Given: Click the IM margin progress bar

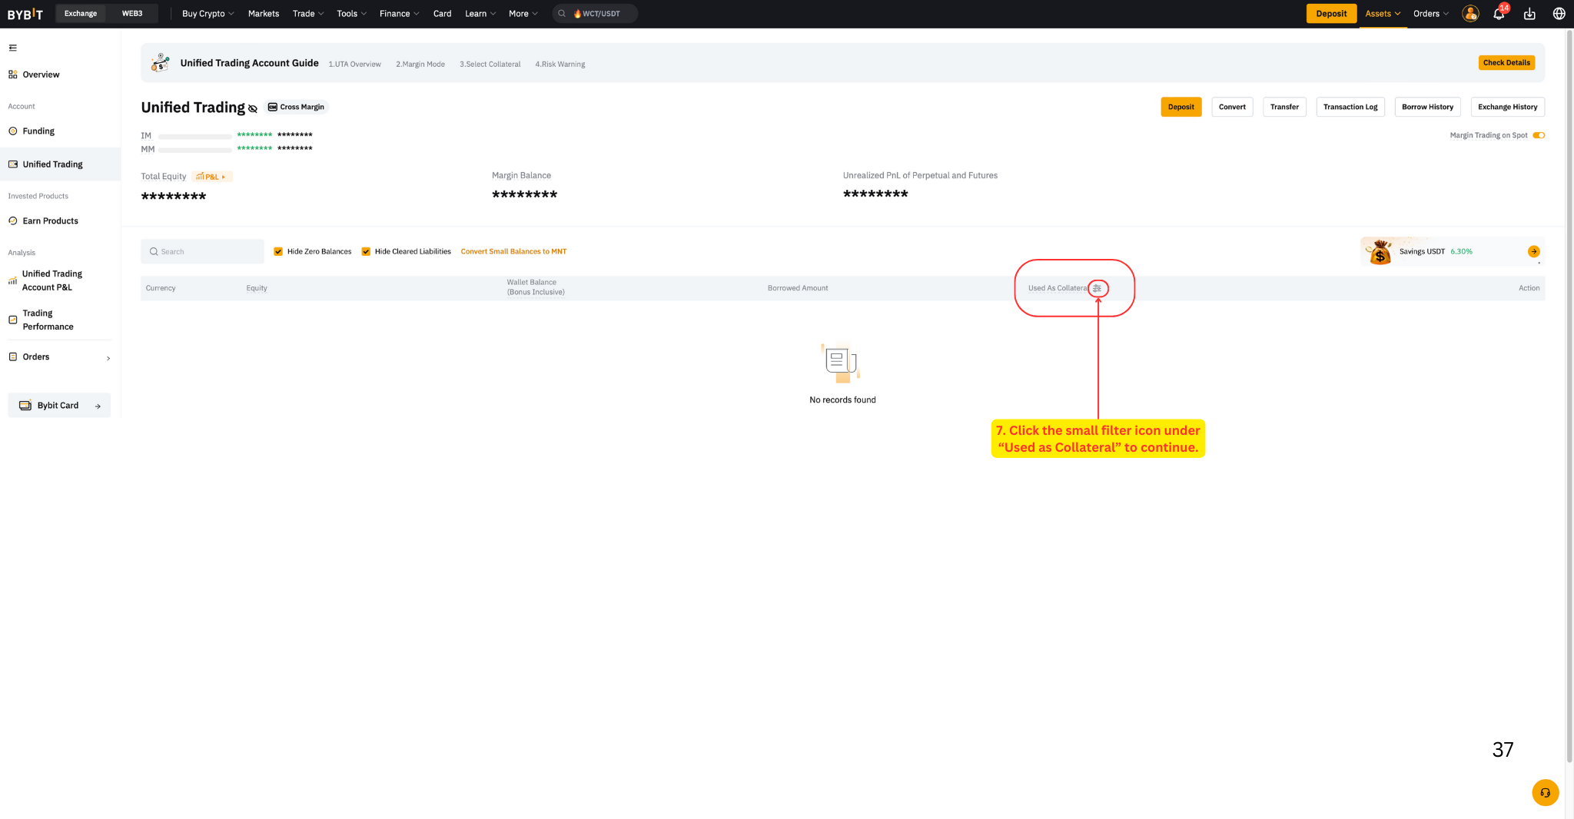Looking at the screenshot, I should click(194, 136).
